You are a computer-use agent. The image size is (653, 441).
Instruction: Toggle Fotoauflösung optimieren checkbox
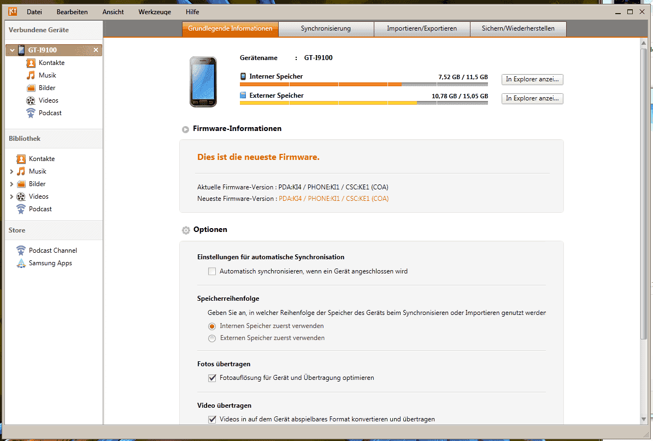pyautogui.click(x=212, y=378)
